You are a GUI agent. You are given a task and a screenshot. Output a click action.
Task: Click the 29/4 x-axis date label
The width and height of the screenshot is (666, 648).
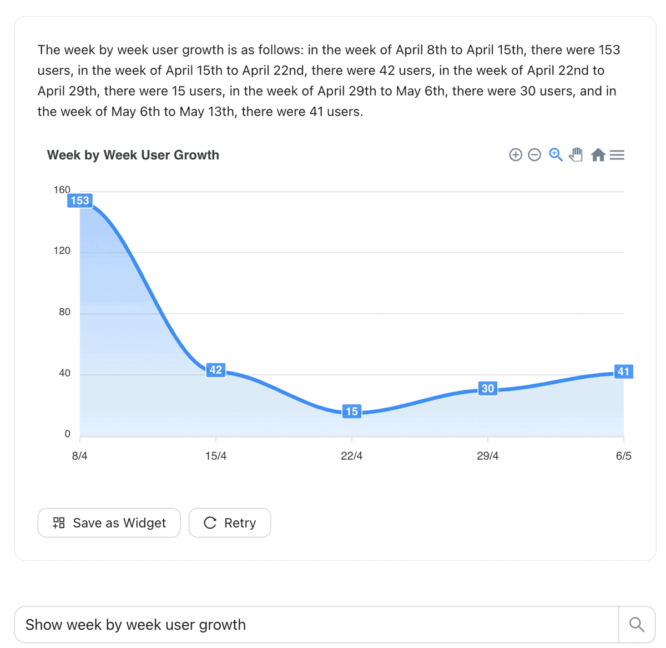[x=488, y=456]
